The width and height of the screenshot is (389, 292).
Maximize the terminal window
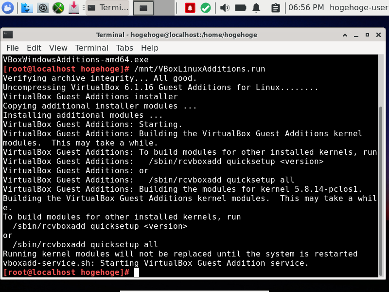(x=368, y=35)
